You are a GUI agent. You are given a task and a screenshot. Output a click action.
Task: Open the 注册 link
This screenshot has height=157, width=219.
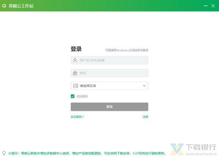click(145, 117)
